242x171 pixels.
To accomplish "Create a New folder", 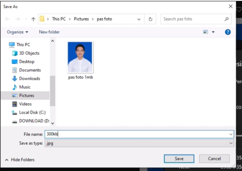I will pyautogui.click(x=49, y=32).
